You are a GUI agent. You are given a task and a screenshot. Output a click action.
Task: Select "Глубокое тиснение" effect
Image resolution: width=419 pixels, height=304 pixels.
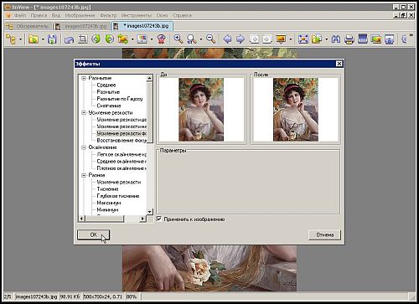coord(118,196)
